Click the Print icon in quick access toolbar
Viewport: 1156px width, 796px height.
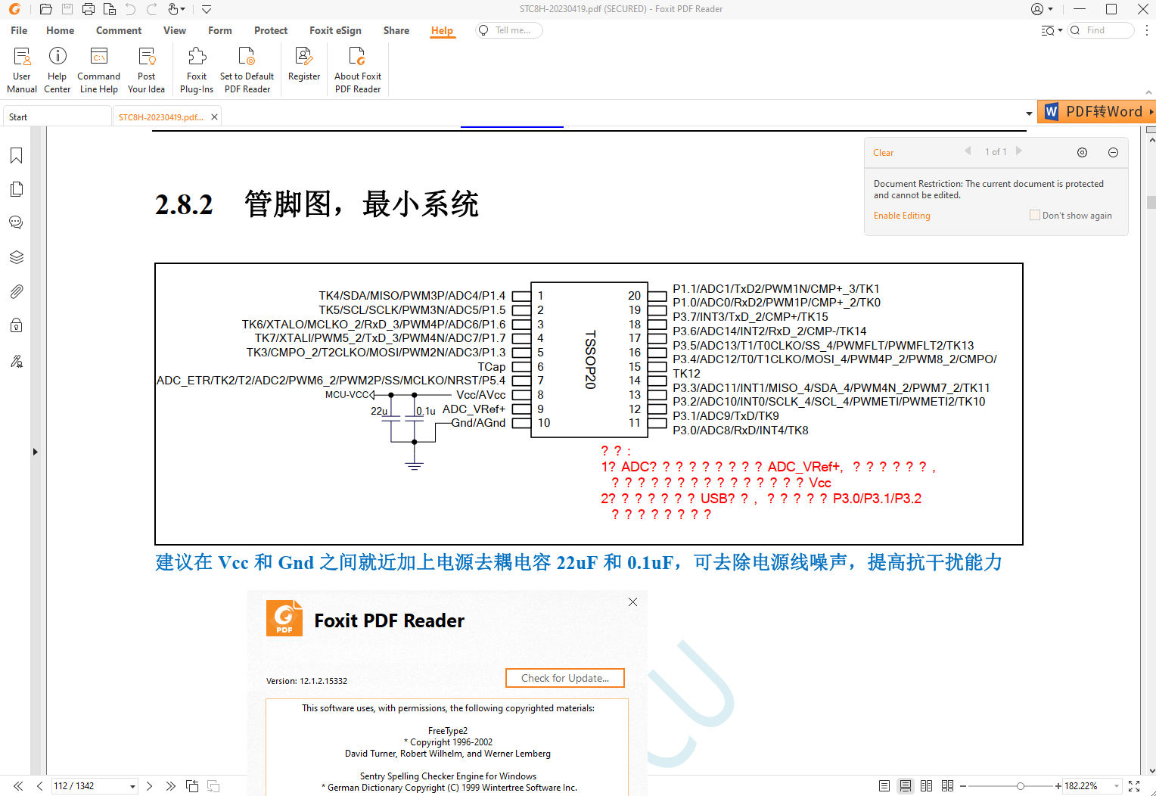point(89,10)
